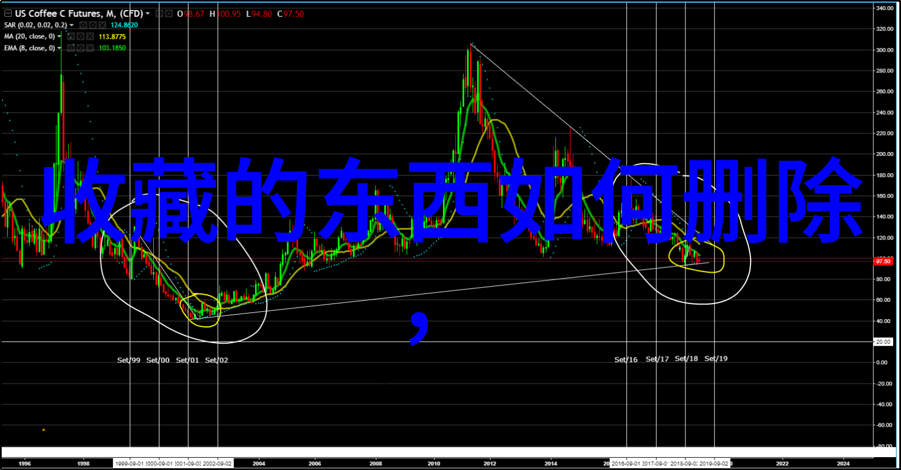Image resolution: width=901 pixels, height=470 pixels.
Task: Select the Set/99 text label
Action: [129, 360]
